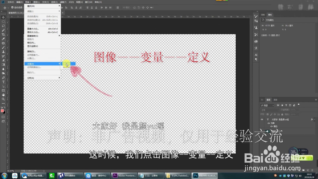Screen dimensions: 318x179
Task: Select the Path Selection tool
Action: click(3, 86)
